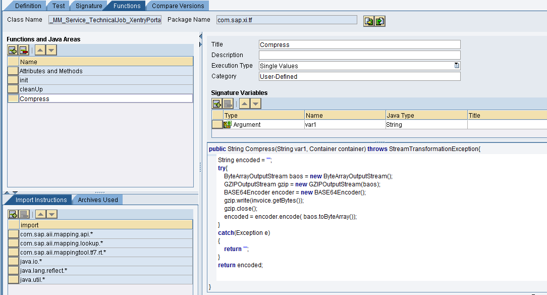Select Attributes and Methods in the list
The image size is (547, 295).
(x=51, y=71)
